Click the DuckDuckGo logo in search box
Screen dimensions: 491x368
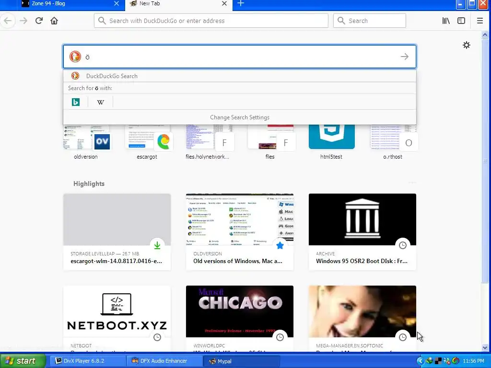coord(75,57)
